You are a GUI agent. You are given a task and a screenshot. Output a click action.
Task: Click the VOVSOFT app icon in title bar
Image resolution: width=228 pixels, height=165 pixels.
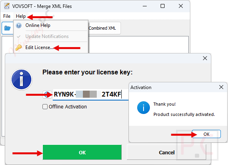point(7,6)
